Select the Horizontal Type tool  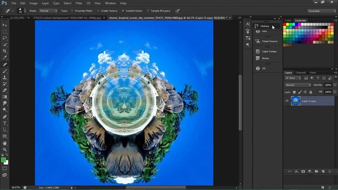tap(5, 123)
